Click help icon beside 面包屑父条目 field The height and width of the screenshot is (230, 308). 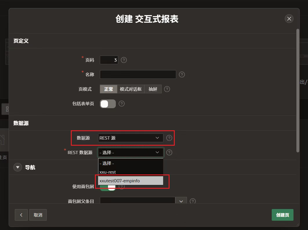click(x=193, y=201)
